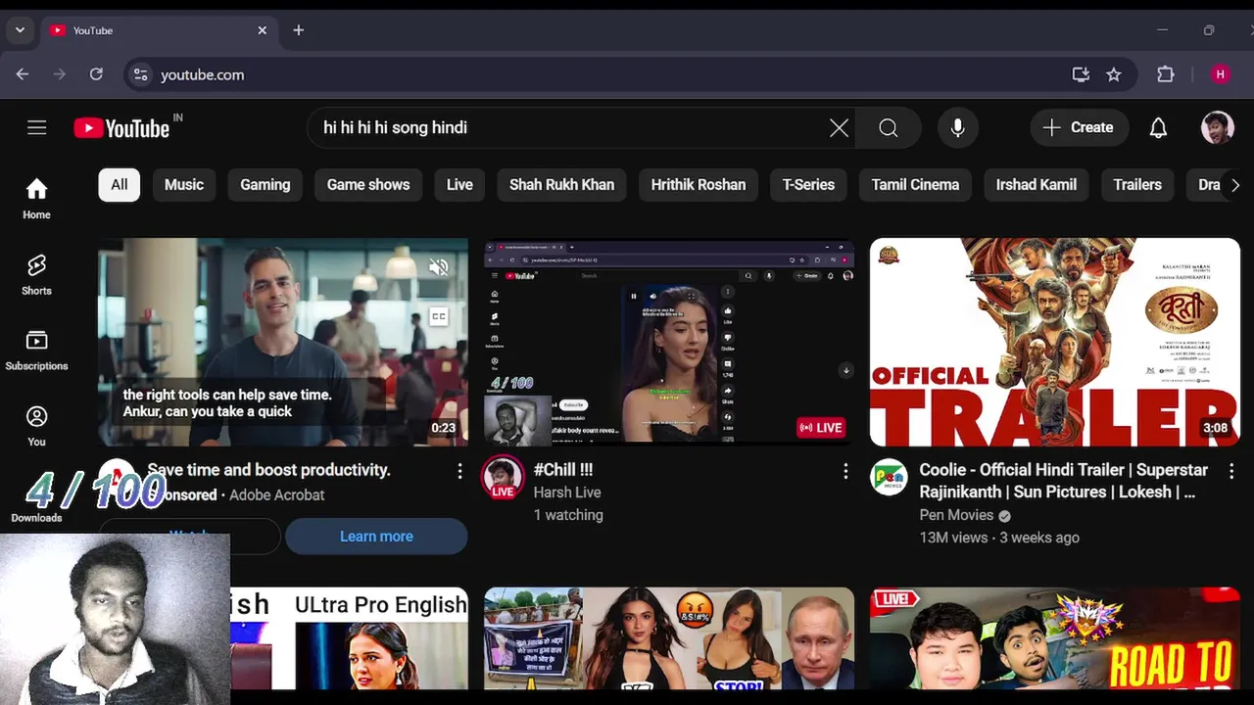Open the browser extensions puzzle icon
Screen dimensions: 1254x705
coord(1165,74)
